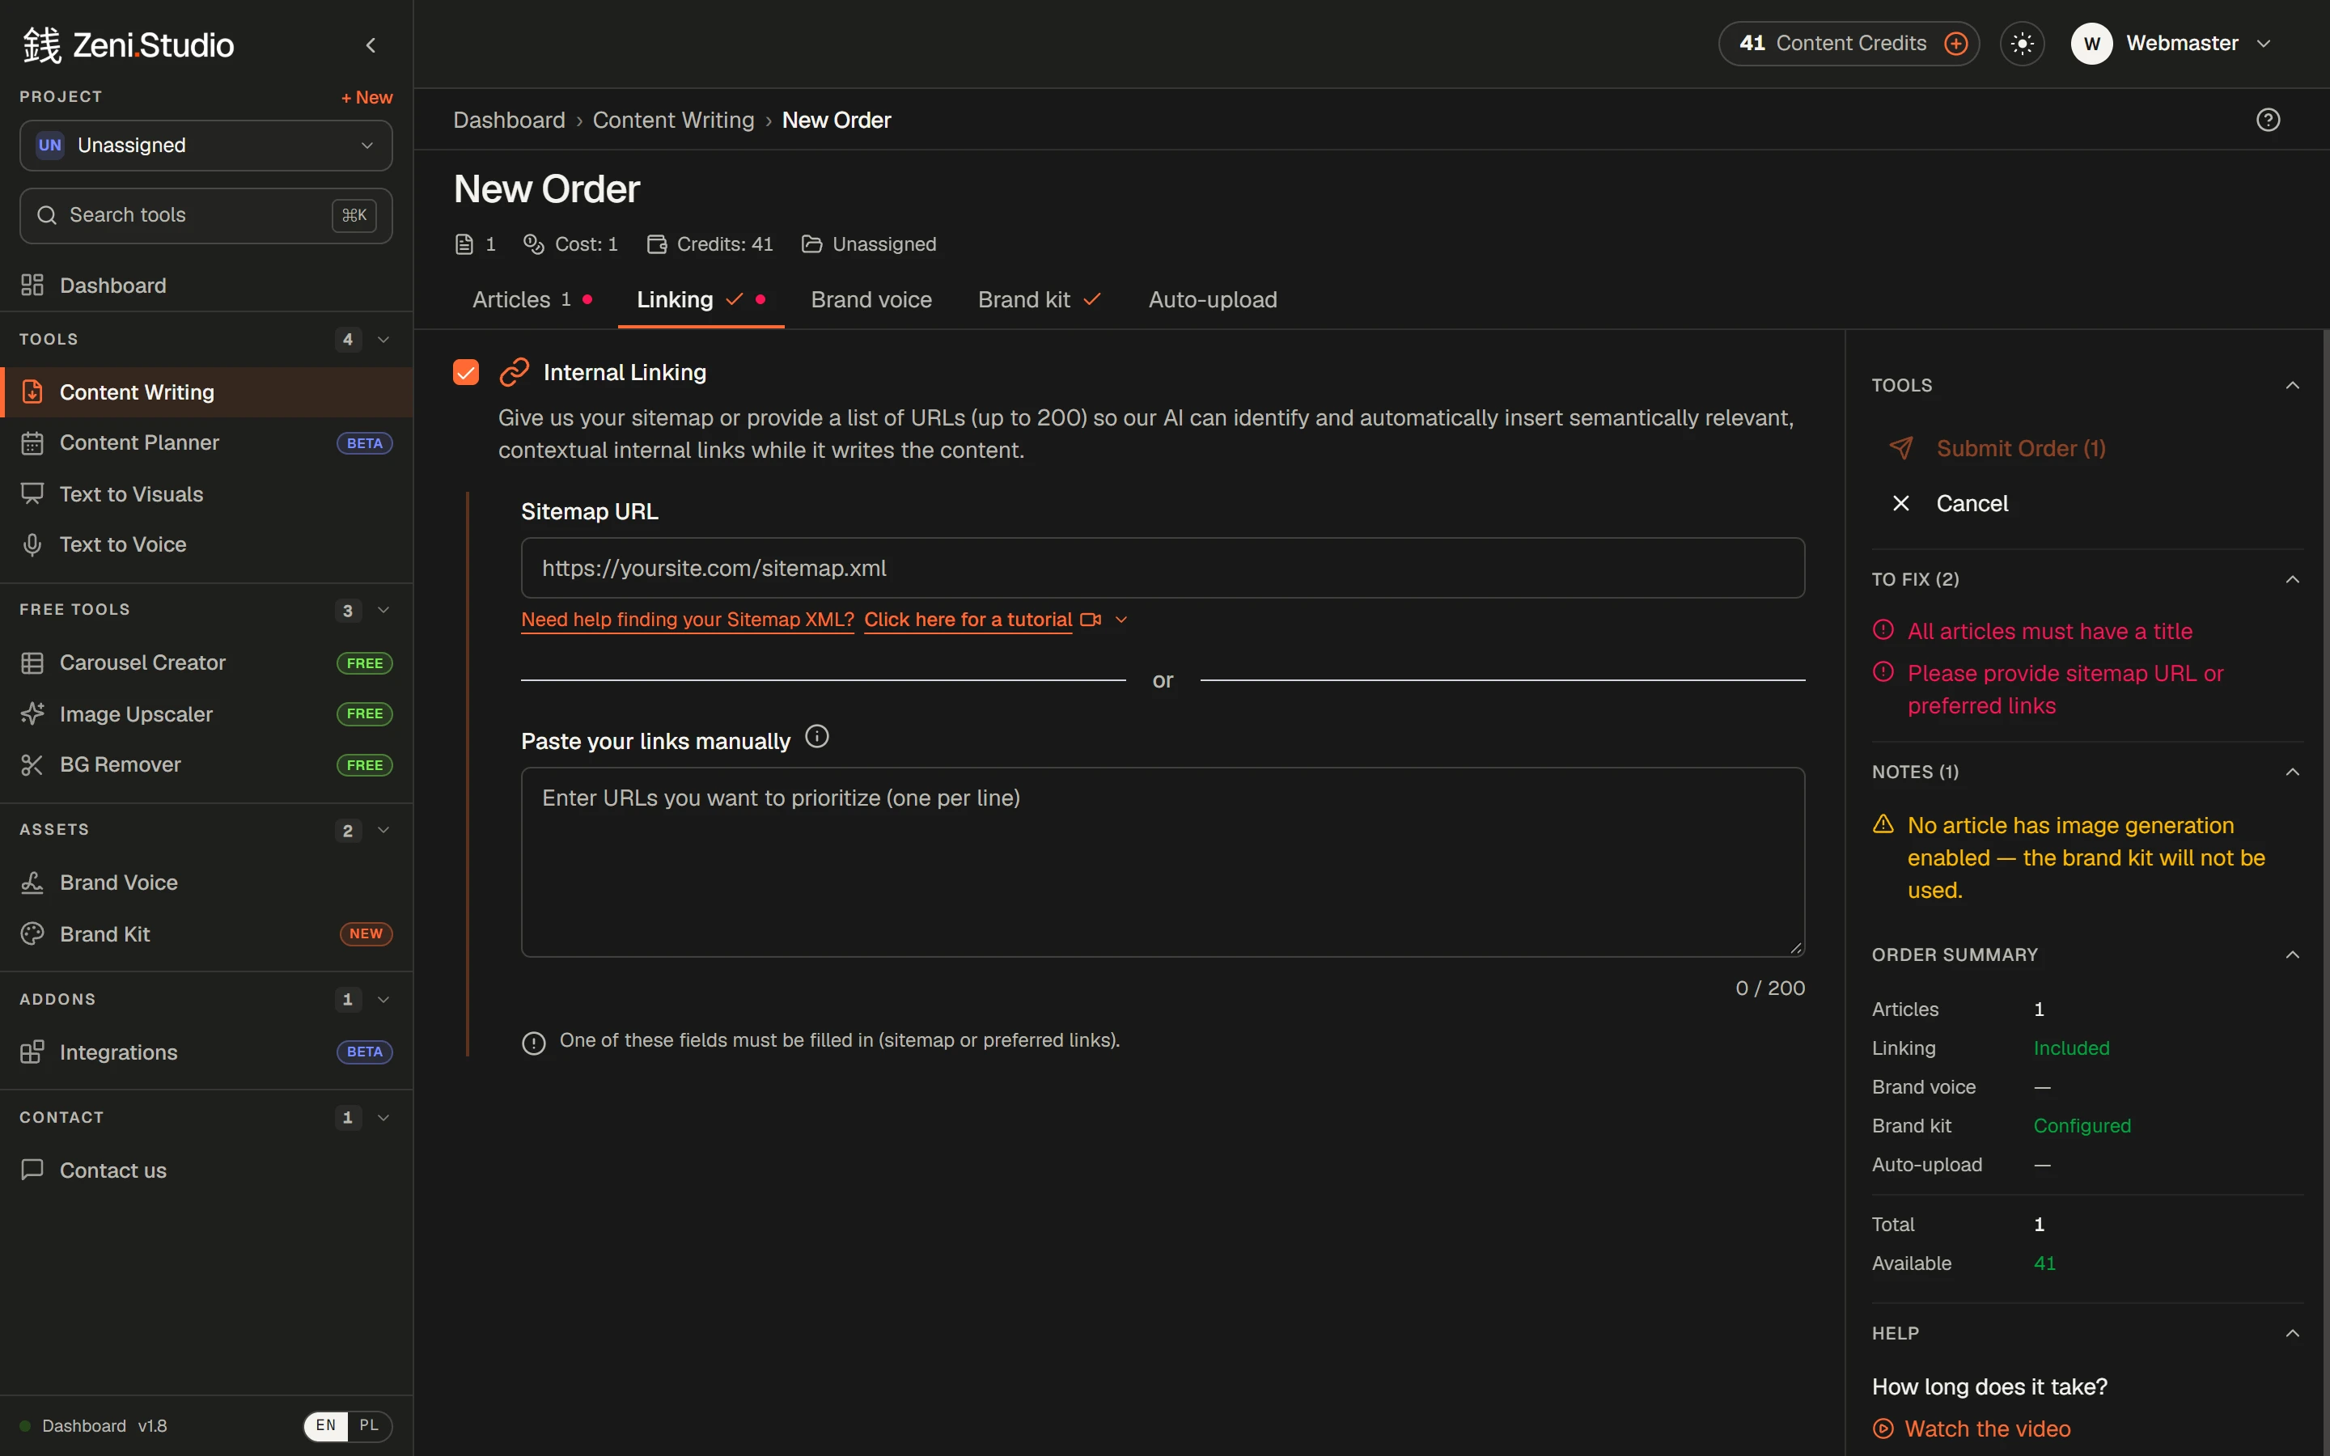Image resolution: width=2330 pixels, height=1456 pixels.
Task: Collapse the sidebar with the chevron arrow
Action: pos(371,45)
